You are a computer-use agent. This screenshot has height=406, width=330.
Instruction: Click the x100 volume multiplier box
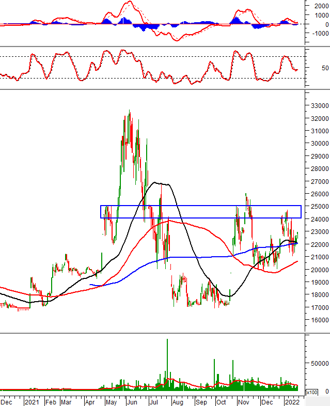pyautogui.click(x=311, y=392)
